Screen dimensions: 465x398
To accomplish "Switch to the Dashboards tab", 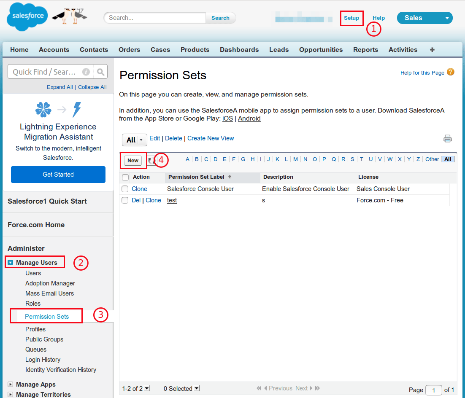I will (239, 49).
